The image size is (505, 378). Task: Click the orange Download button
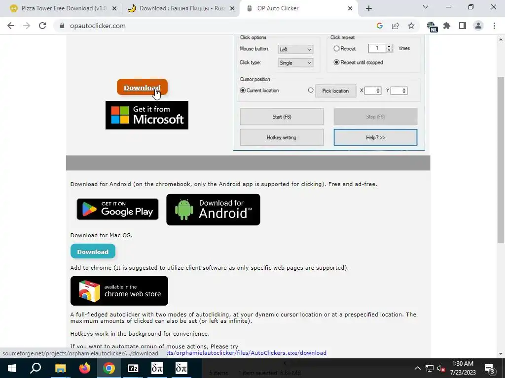pyautogui.click(x=142, y=87)
